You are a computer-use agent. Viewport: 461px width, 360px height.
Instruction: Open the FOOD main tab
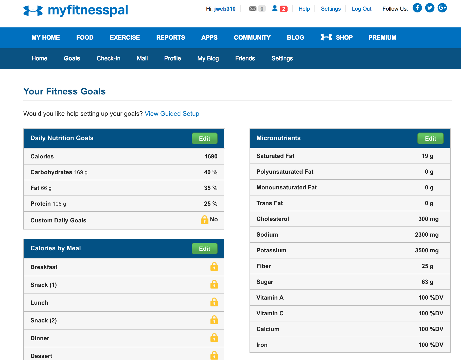tap(85, 38)
